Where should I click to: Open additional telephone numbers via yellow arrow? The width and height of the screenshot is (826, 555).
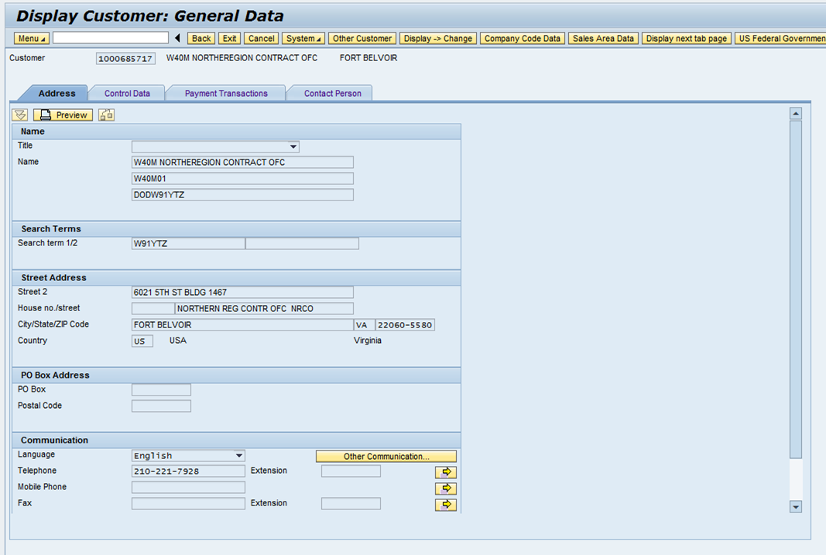tap(445, 471)
